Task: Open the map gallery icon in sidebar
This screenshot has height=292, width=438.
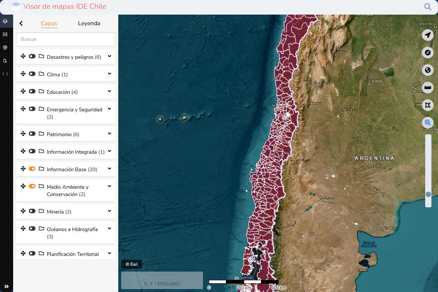Action: [5, 34]
